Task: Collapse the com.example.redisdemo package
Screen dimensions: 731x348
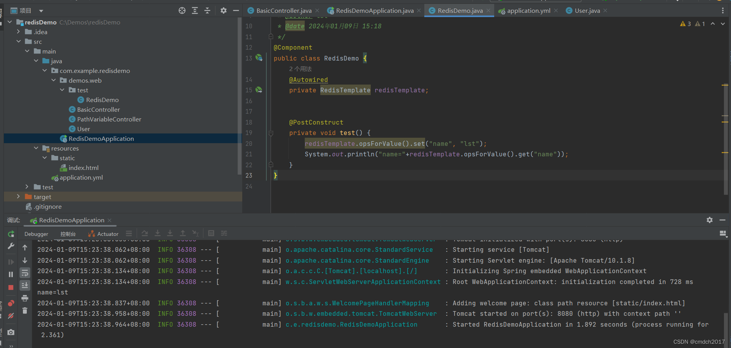Action: (45, 71)
